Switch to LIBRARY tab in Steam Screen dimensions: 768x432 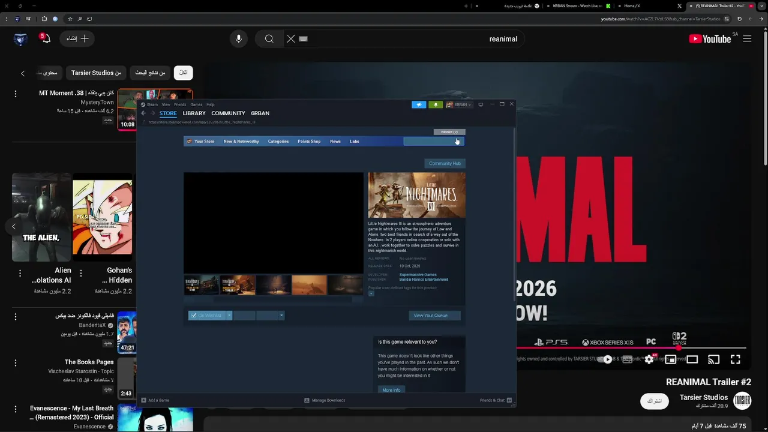(x=194, y=113)
